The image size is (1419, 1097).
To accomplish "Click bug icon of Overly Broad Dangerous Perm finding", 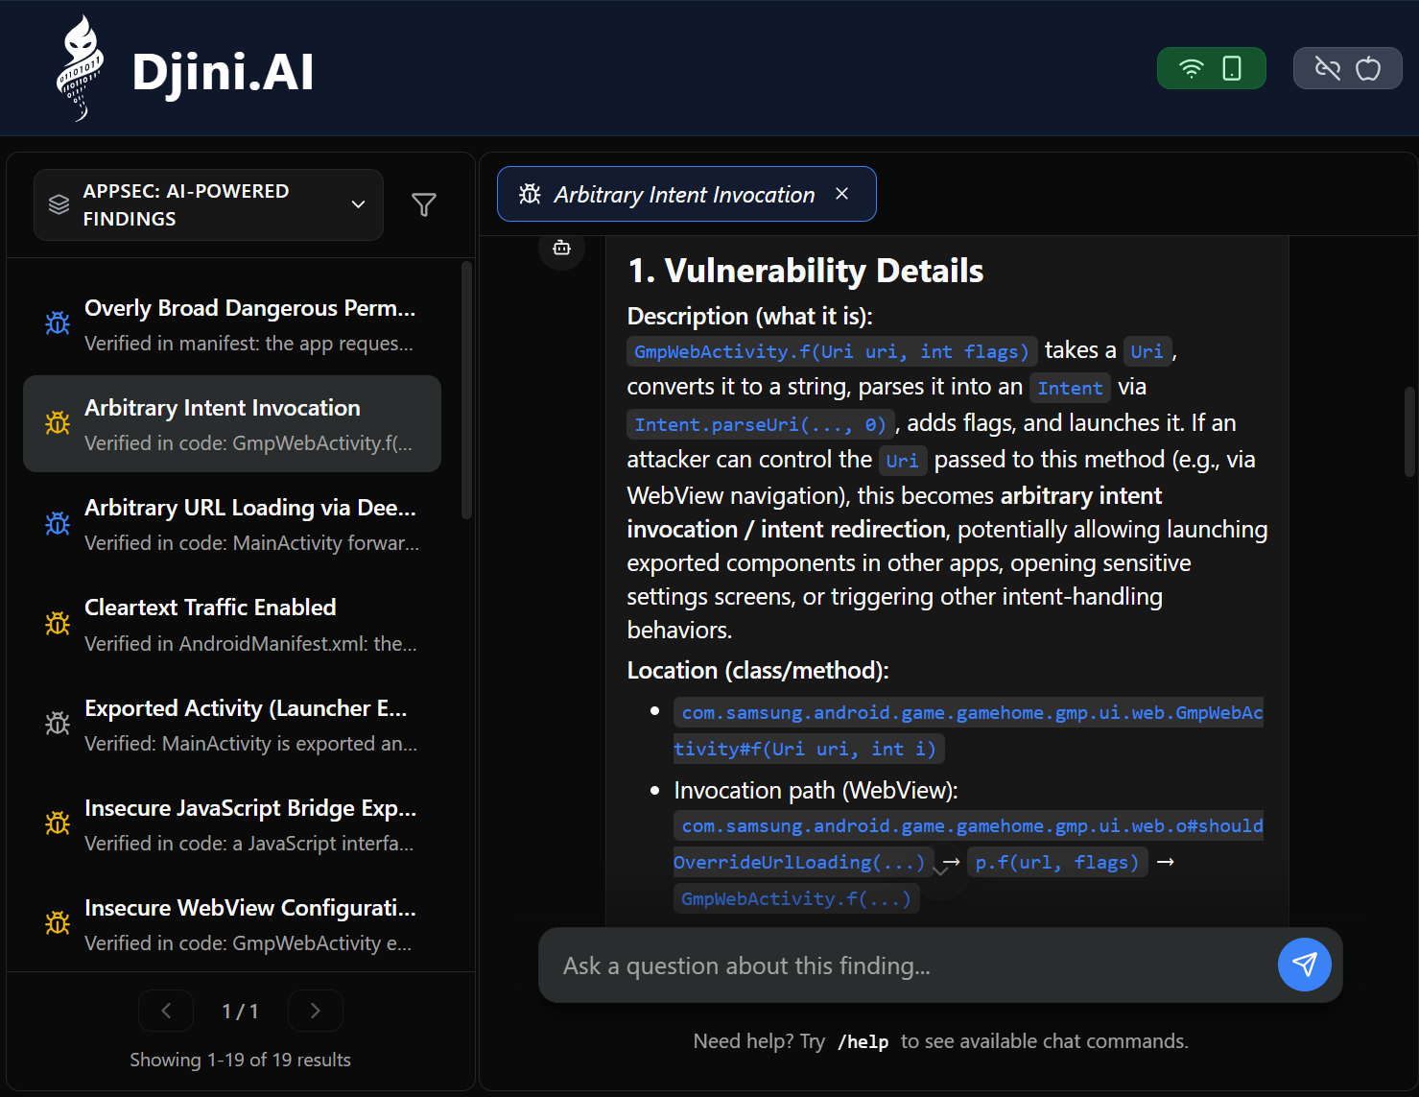I will [x=58, y=323].
